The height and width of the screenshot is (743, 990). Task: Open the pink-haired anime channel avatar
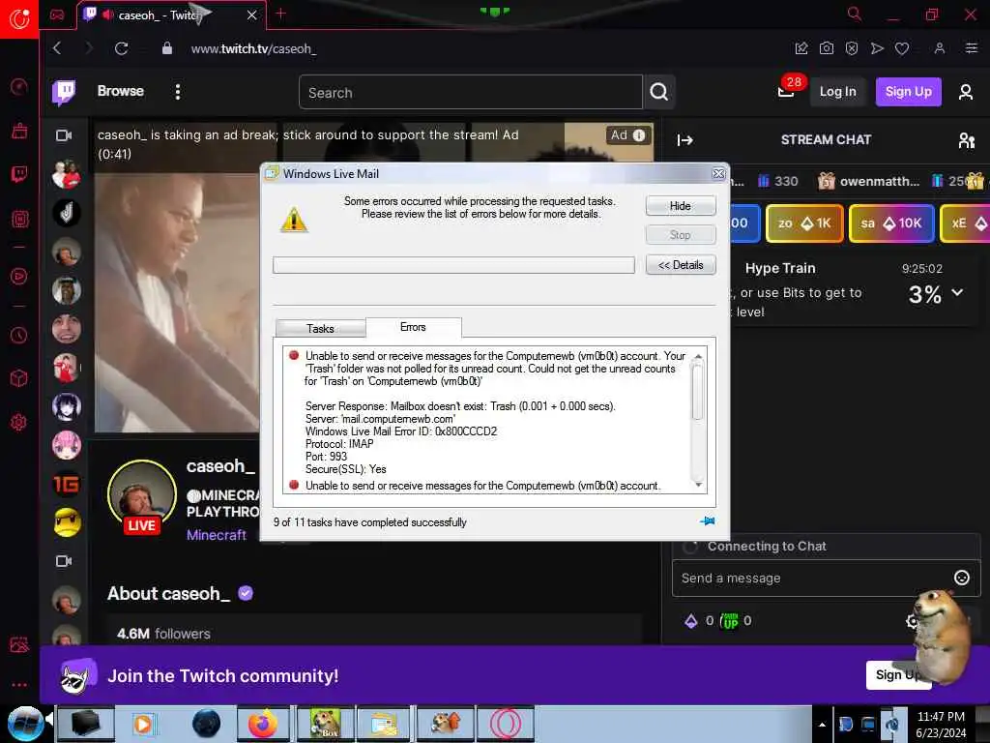[67, 445]
